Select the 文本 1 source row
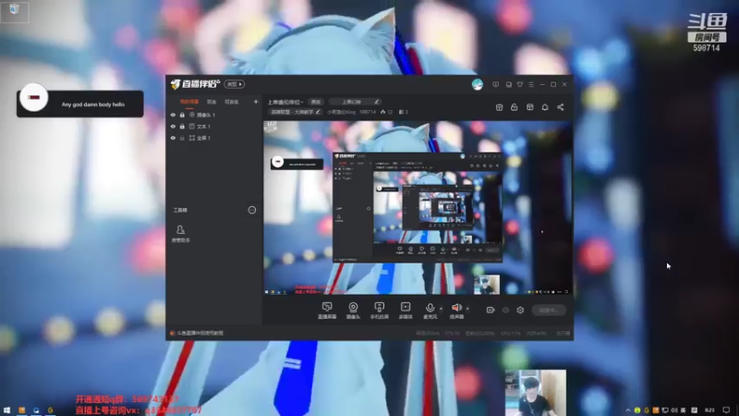 click(214, 127)
